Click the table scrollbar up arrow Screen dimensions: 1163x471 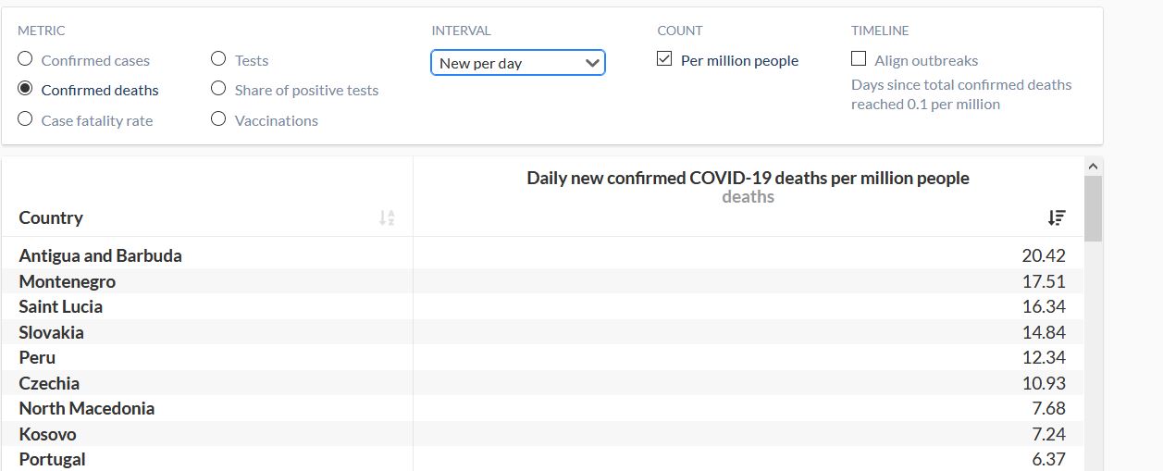1092,167
